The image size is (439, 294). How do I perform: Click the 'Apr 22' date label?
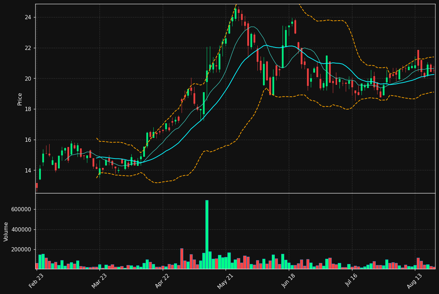tap(162, 280)
